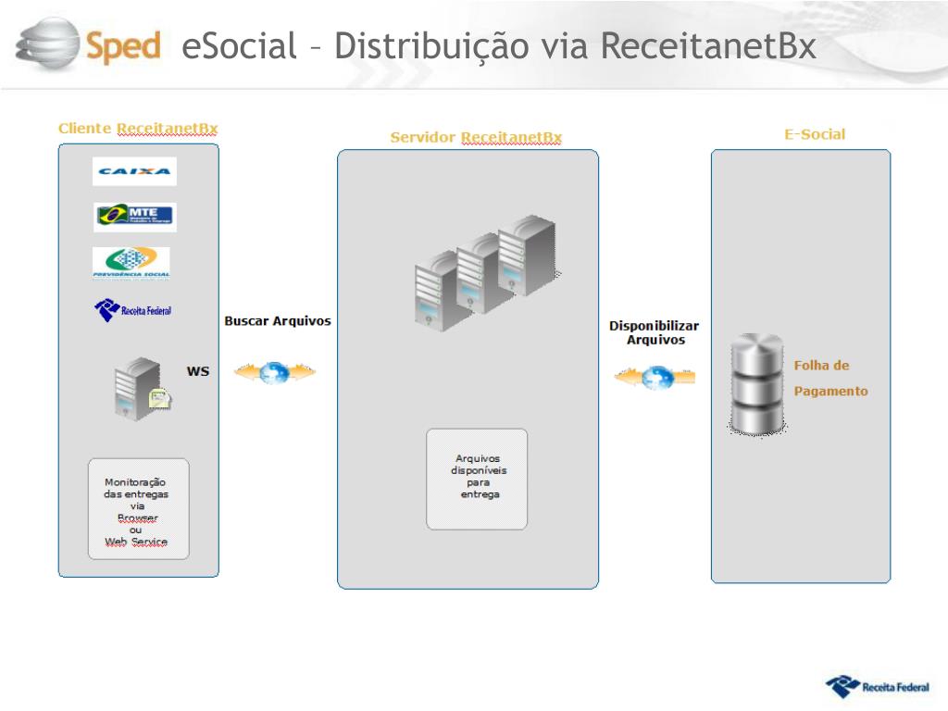Click the MTE ministry logo
Screen dimensions: 948x711
(x=135, y=217)
